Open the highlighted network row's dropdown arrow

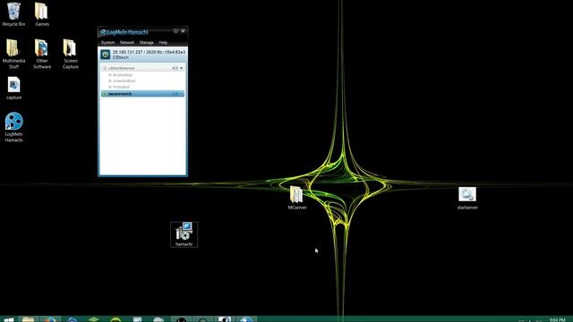181,94
